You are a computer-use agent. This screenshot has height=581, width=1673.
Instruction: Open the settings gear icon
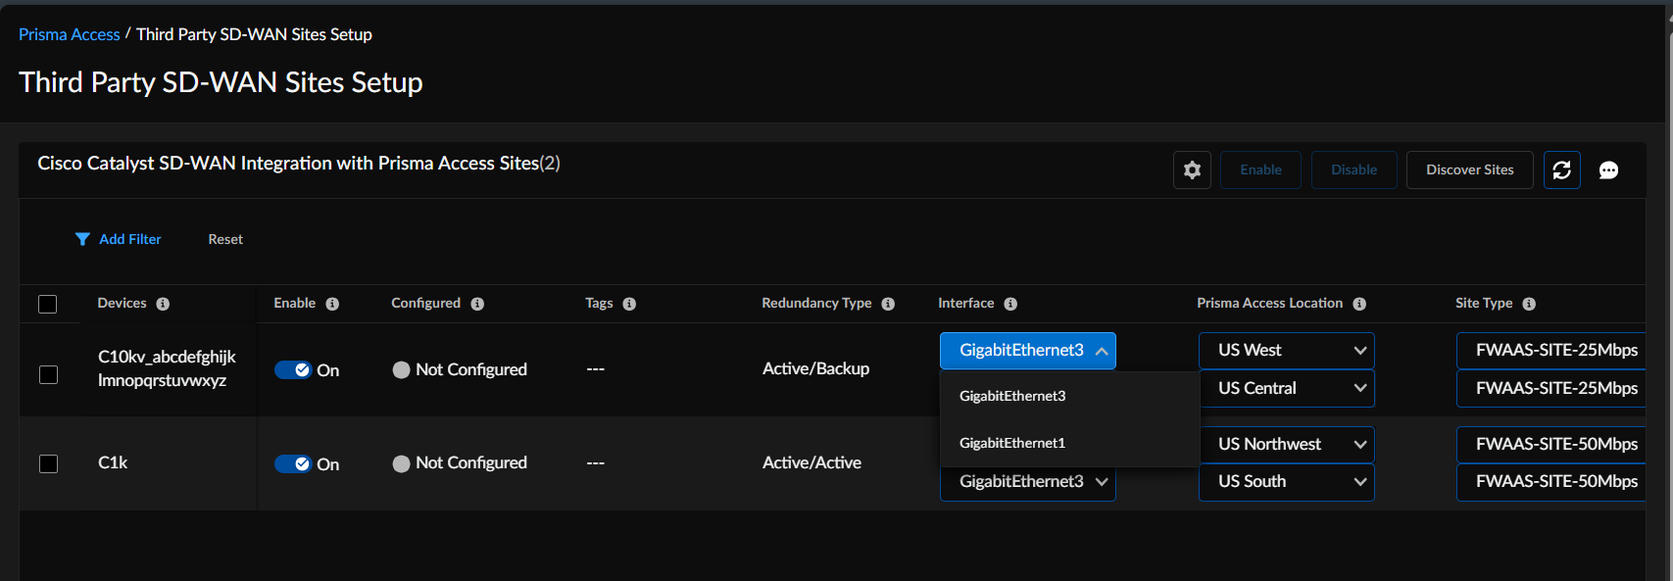(1192, 170)
